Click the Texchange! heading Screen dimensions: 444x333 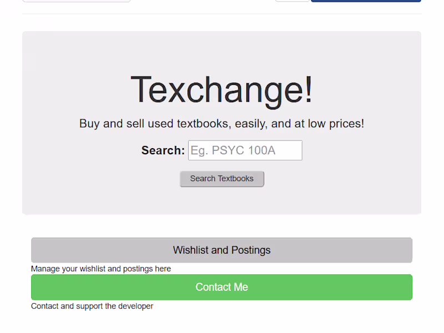221,91
